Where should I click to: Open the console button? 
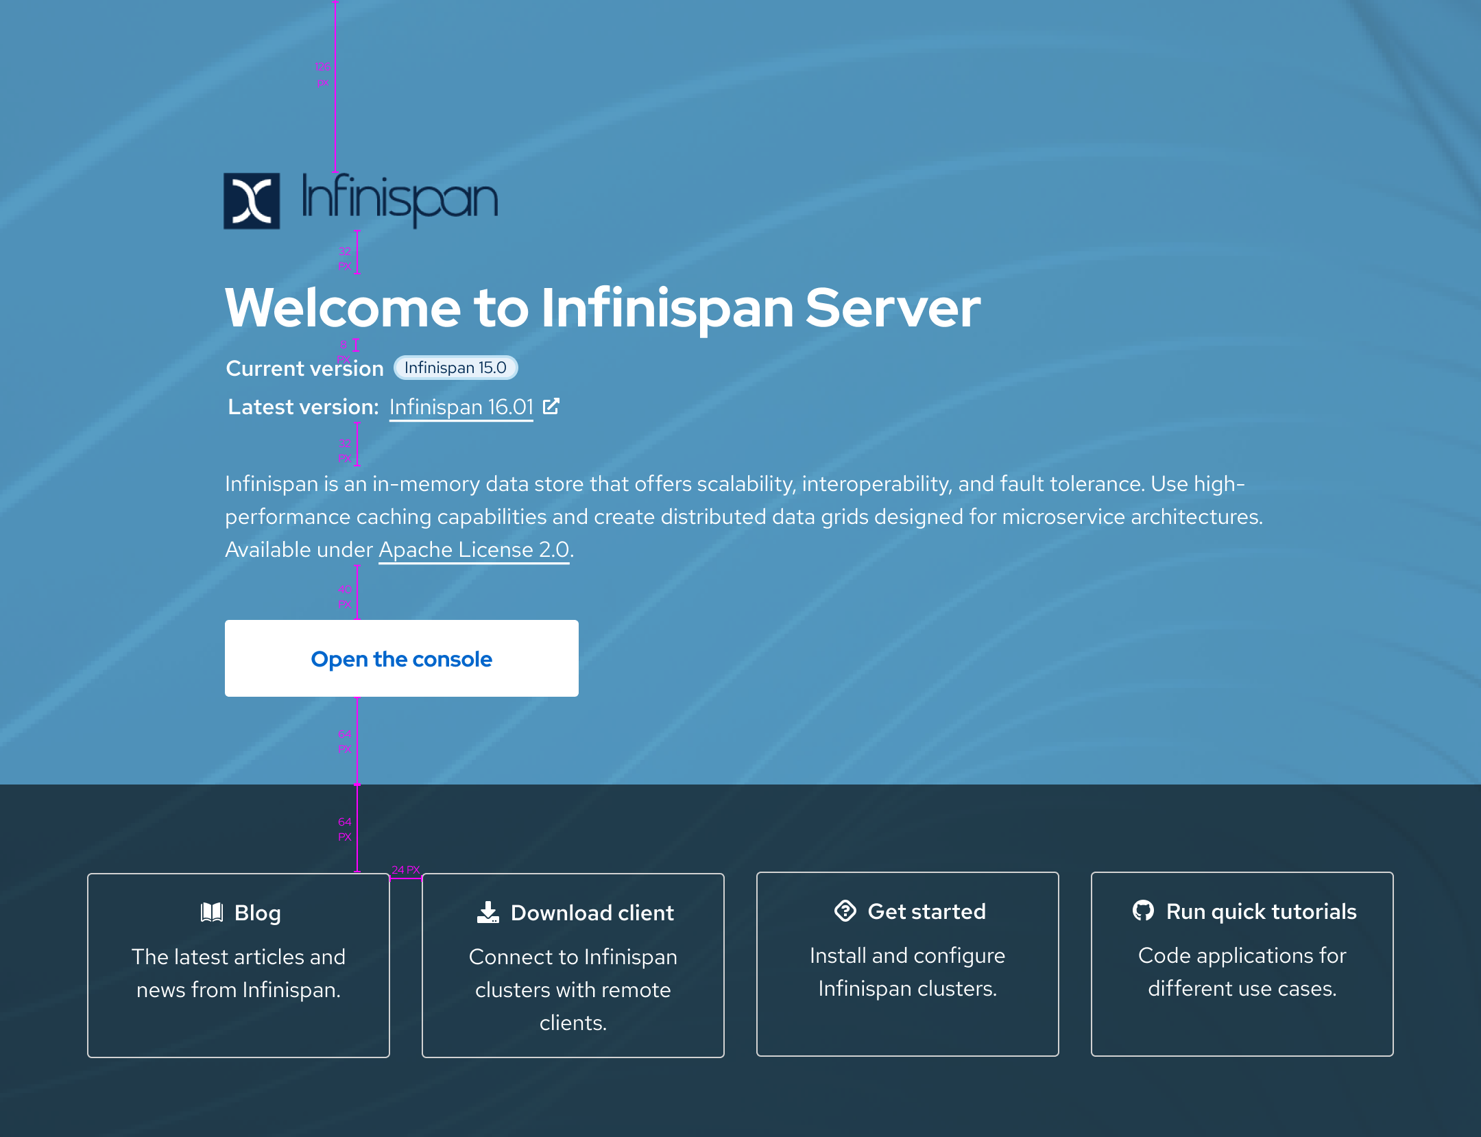coord(401,658)
